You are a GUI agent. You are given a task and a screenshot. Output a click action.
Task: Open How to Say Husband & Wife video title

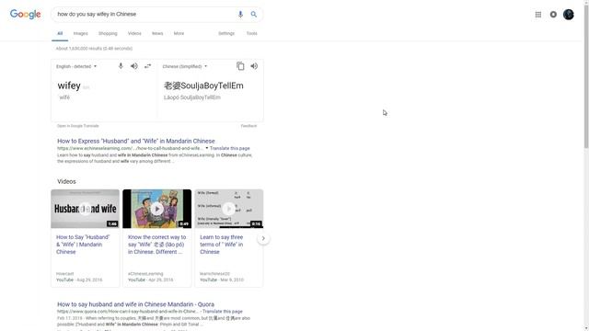pyautogui.click(x=83, y=245)
